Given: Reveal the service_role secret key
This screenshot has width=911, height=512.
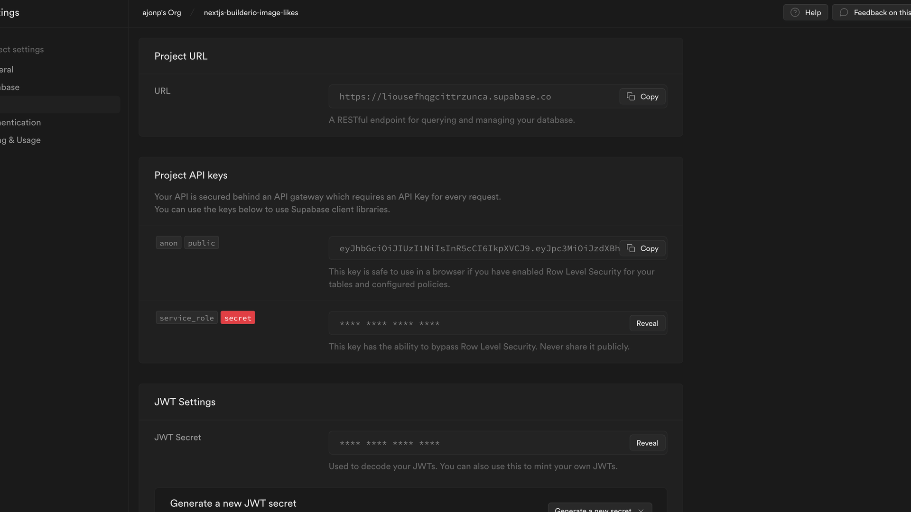Looking at the screenshot, I should [647, 323].
